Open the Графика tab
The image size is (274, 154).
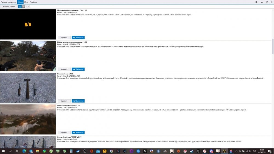coord(33,2)
